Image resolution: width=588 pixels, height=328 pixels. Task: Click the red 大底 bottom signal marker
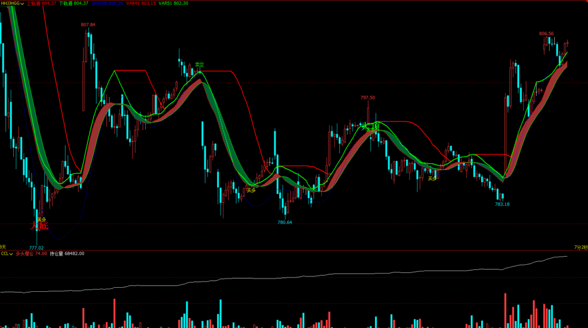(40, 226)
